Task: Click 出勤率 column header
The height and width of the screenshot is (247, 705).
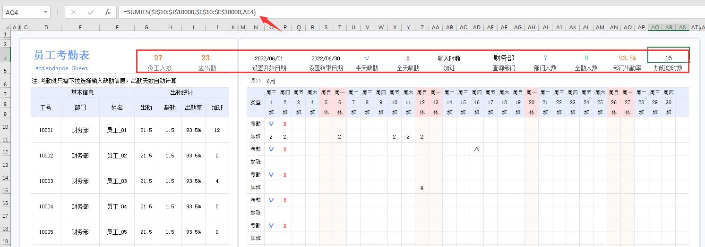Action: (193, 107)
